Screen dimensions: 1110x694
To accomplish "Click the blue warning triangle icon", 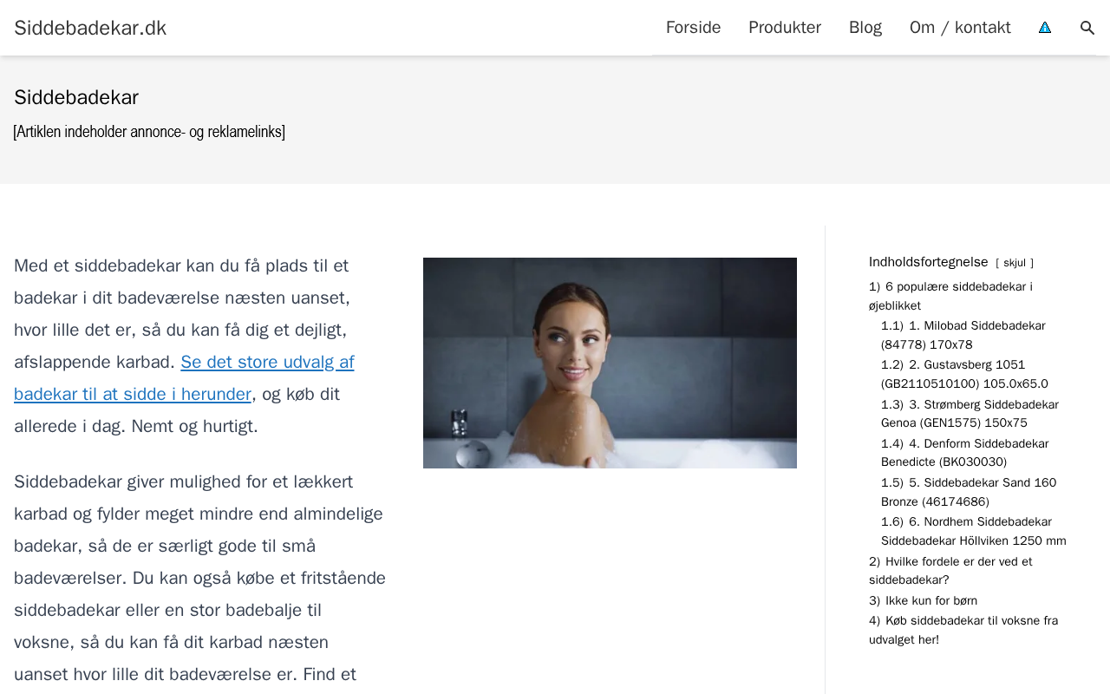I will [1045, 28].
